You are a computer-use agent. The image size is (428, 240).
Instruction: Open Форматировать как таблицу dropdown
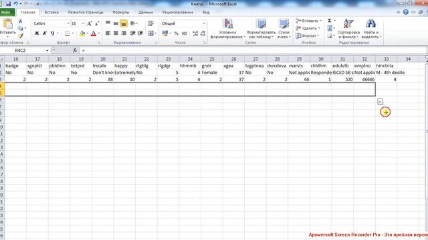coord(261,29)
